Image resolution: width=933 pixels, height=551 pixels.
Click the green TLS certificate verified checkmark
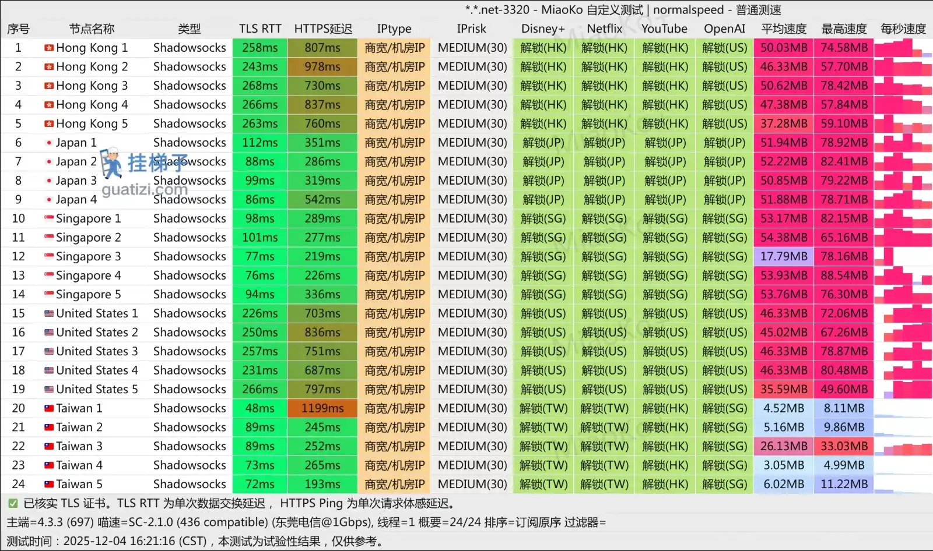coord(13,503)
